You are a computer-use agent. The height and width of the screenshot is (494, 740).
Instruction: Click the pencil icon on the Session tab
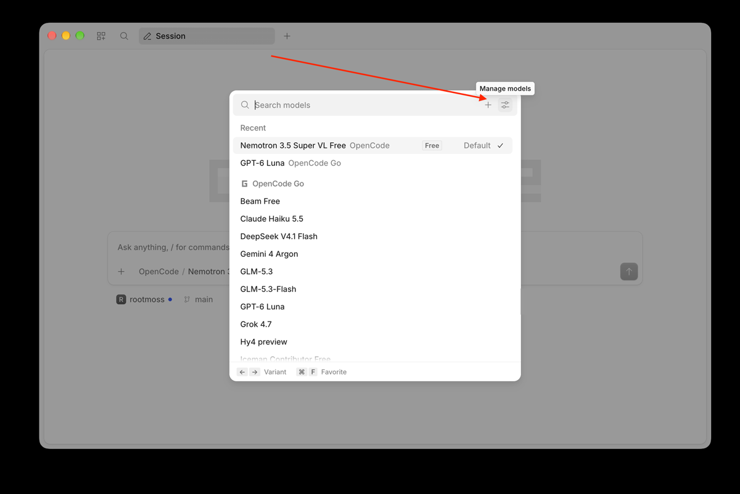click(147, 36)
